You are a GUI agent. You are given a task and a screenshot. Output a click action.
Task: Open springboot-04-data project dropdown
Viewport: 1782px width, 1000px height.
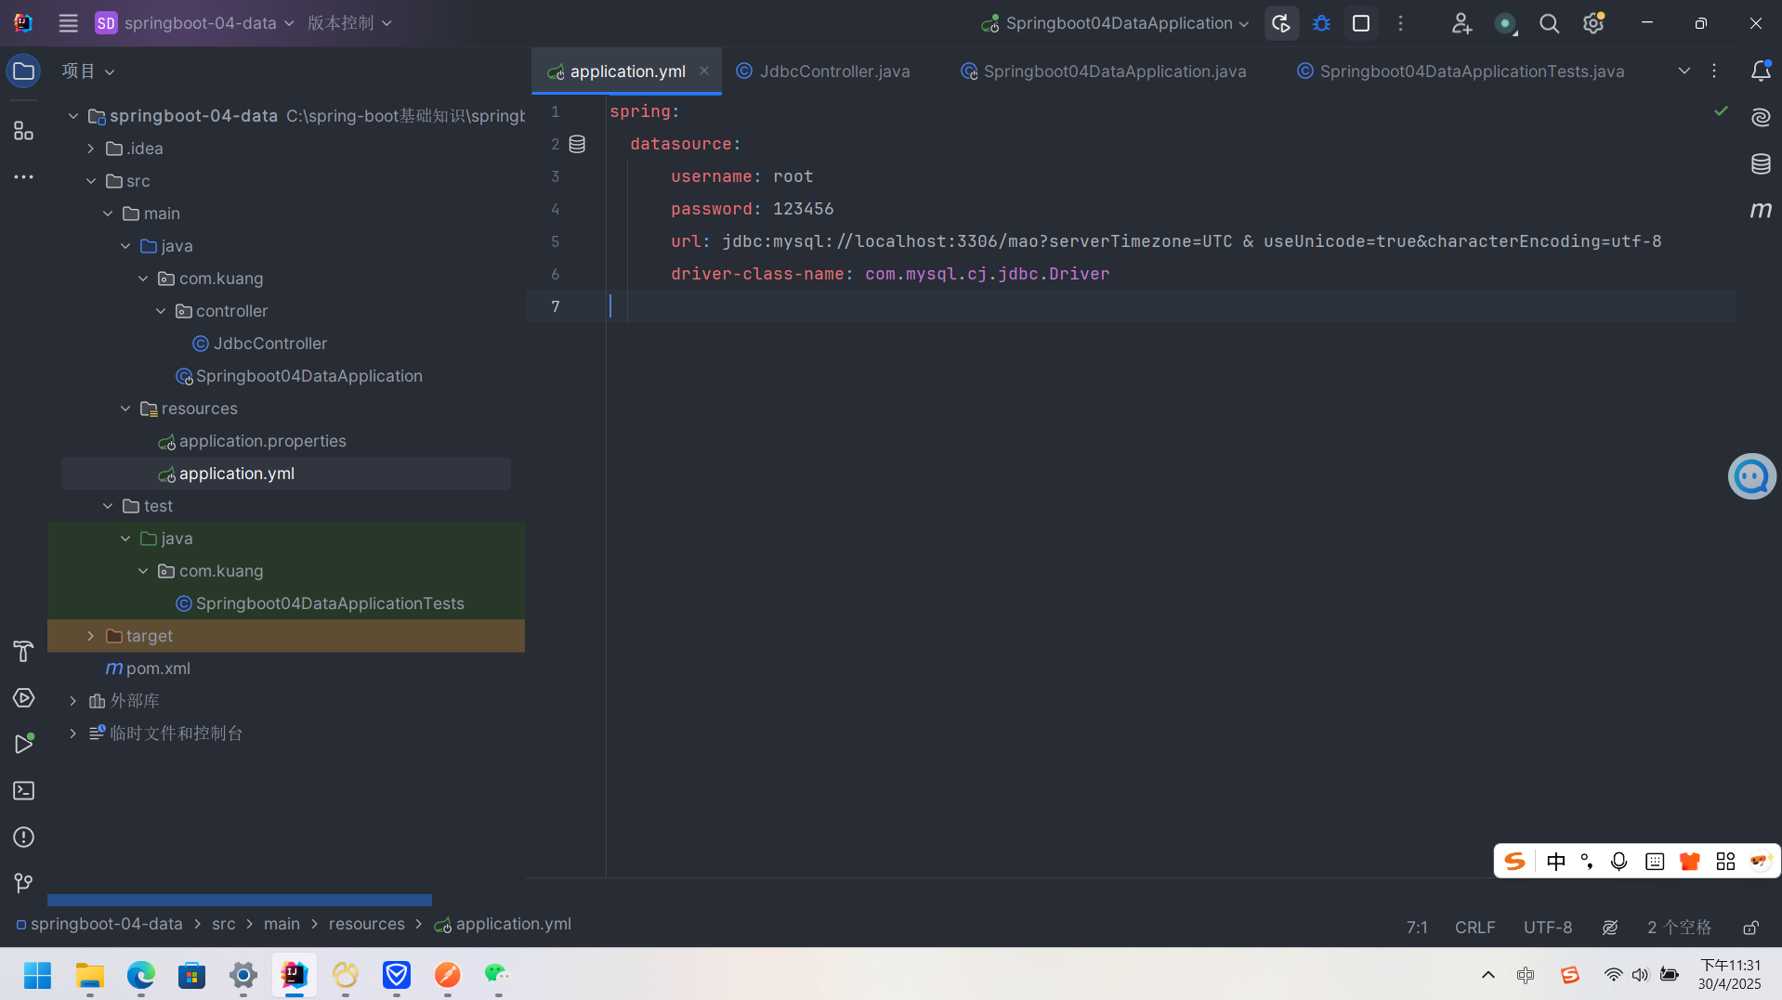pyautogui.click(x=195, y=23)
